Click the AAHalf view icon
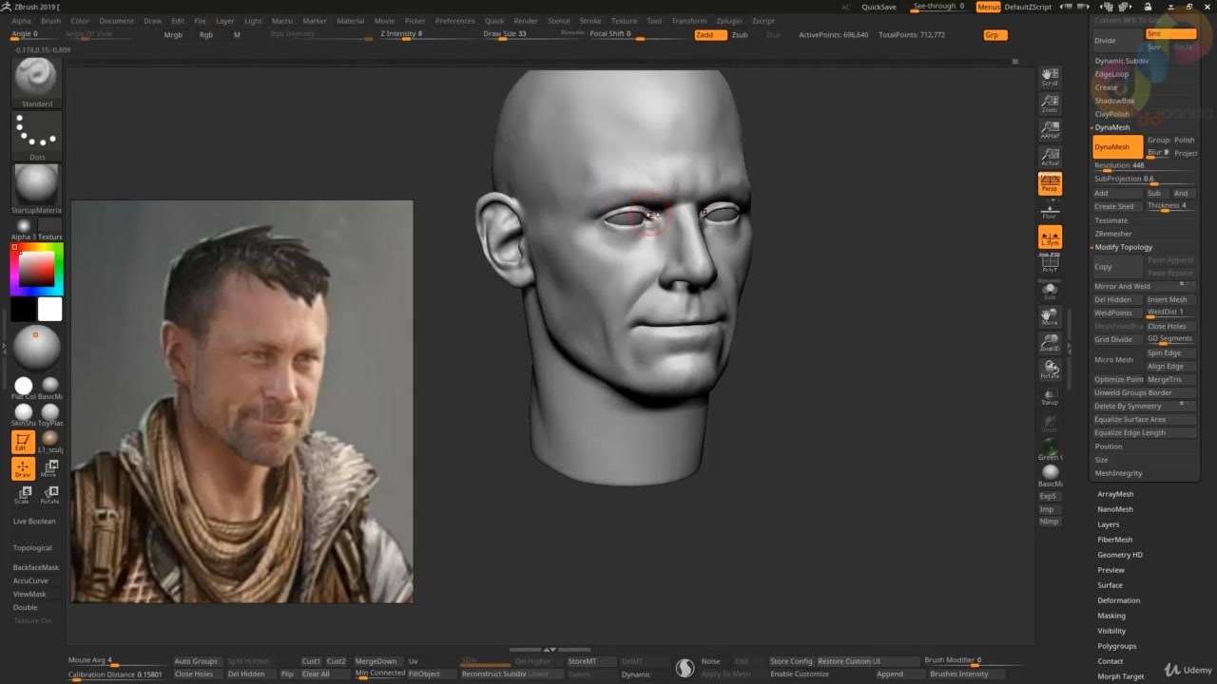 coord(1050,130)
